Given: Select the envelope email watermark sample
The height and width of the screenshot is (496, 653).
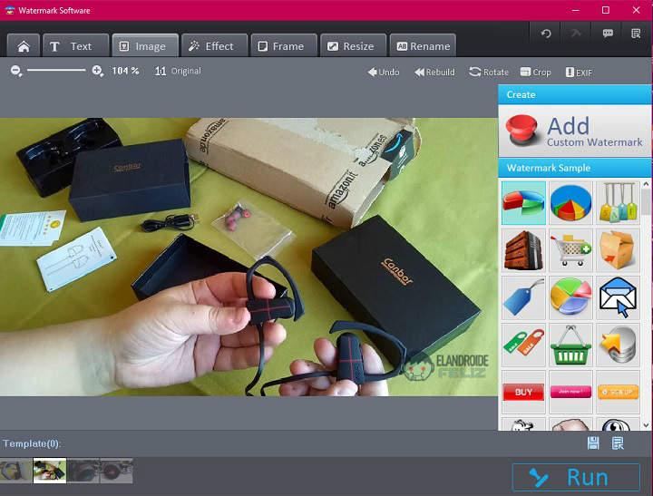Looking at the screenshot, I should [619, 297].
